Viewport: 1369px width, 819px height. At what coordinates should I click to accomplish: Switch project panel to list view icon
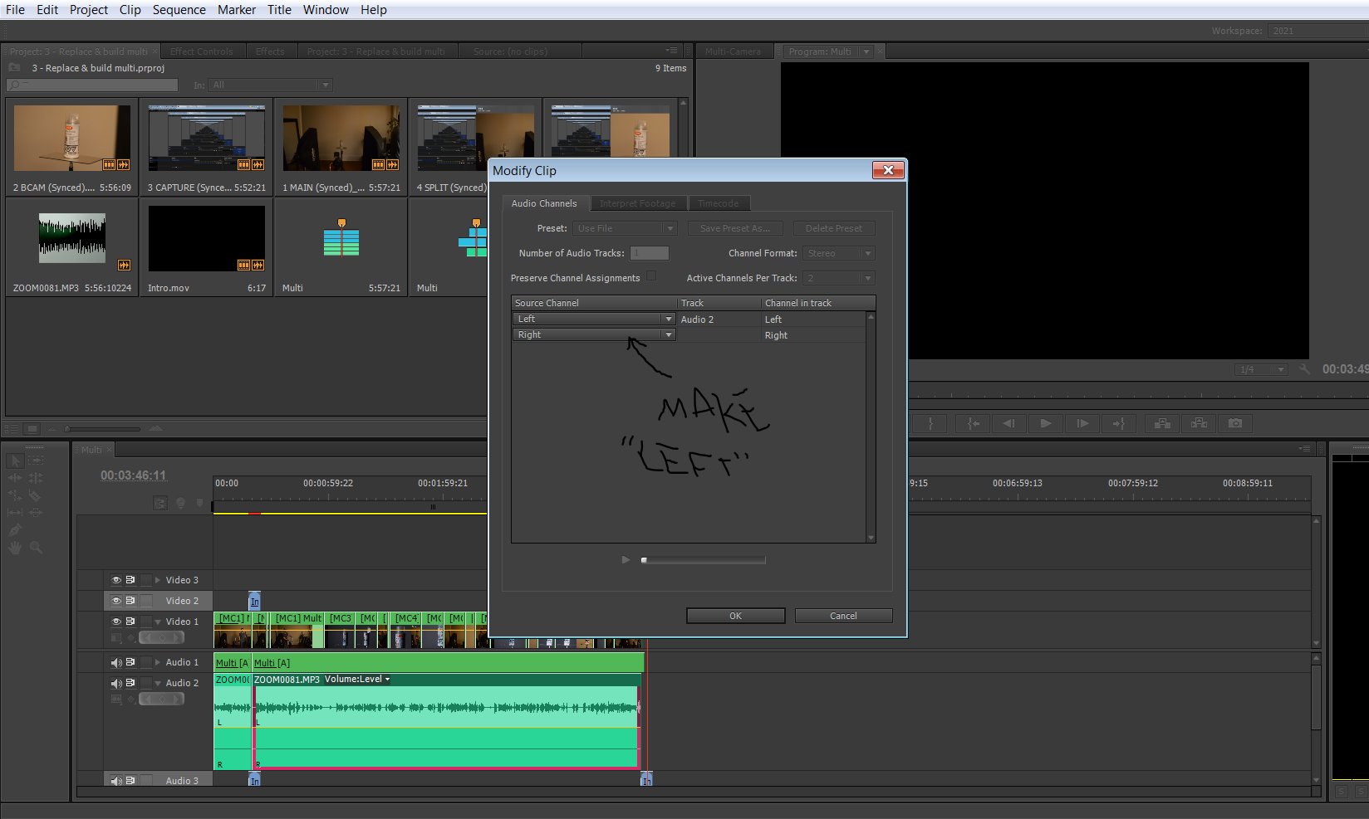click(x=12, y=428)
